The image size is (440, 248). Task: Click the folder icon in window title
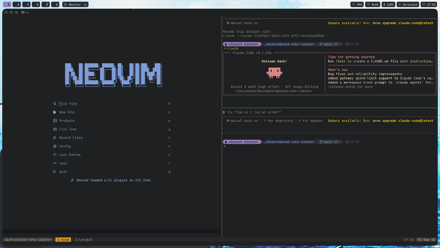click(23, 12)
